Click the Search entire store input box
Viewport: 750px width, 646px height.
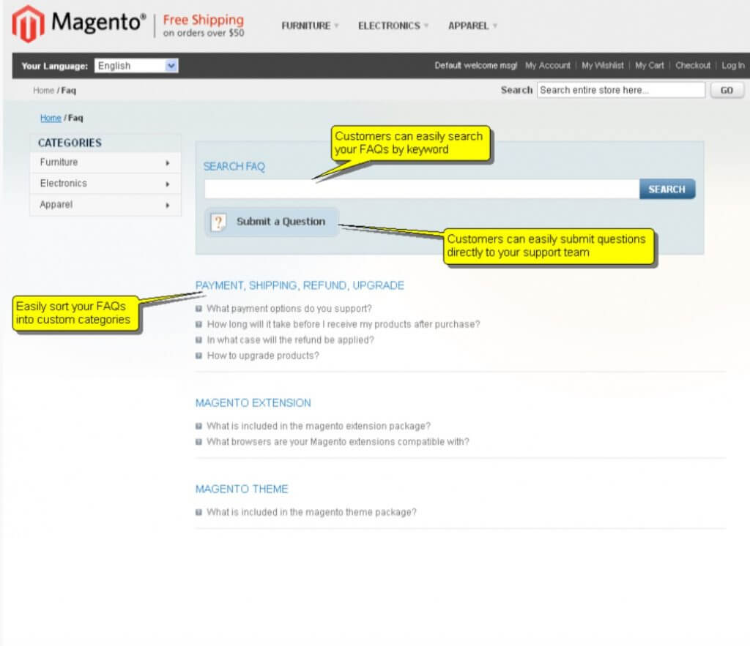[x=620, y=90]
